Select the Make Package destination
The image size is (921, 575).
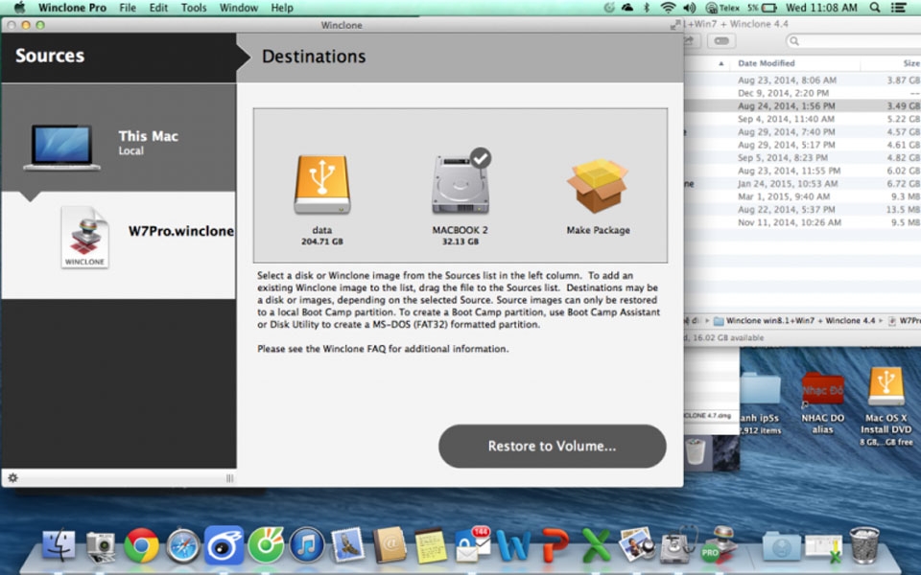[598, 196]
